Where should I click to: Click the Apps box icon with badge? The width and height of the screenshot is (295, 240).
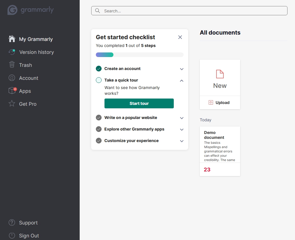coord(12,90)
